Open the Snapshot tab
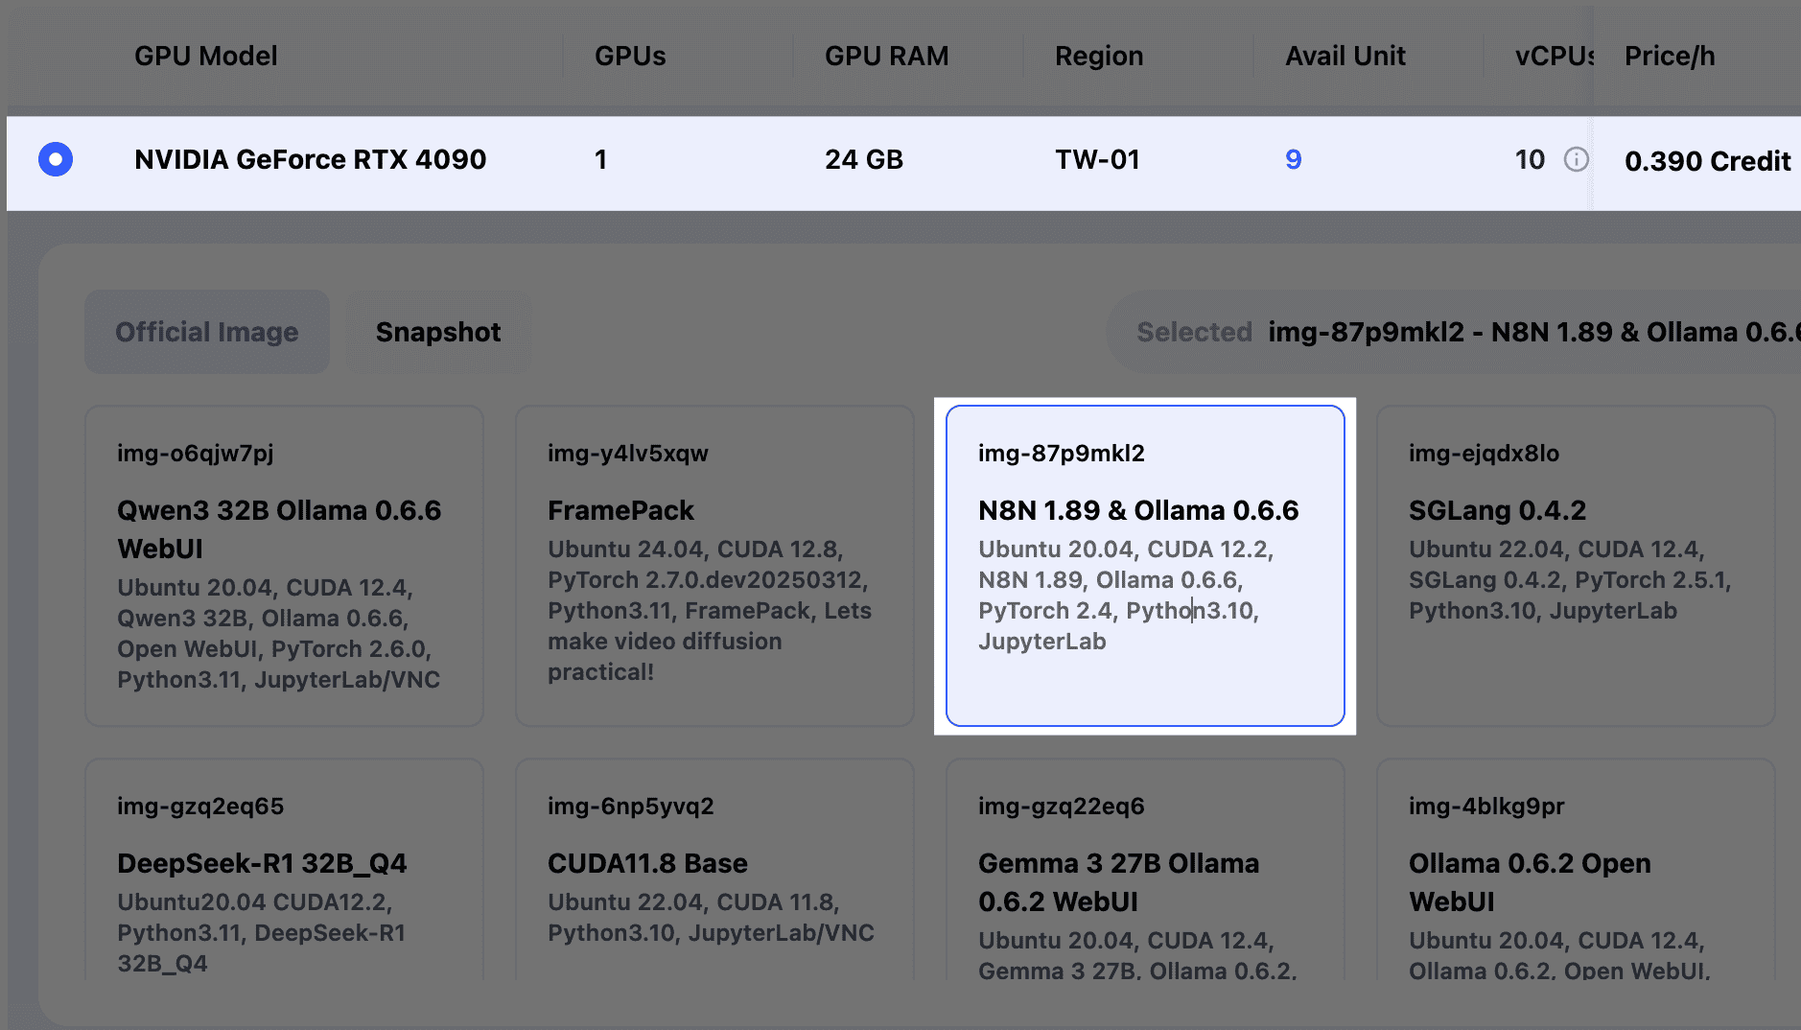Viewport: 1801px width, 1030px height. (x=438, y=332)
